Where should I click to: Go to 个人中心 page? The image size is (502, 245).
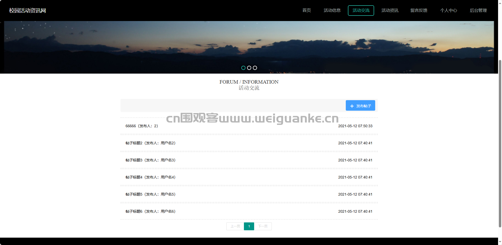[448, 11]
